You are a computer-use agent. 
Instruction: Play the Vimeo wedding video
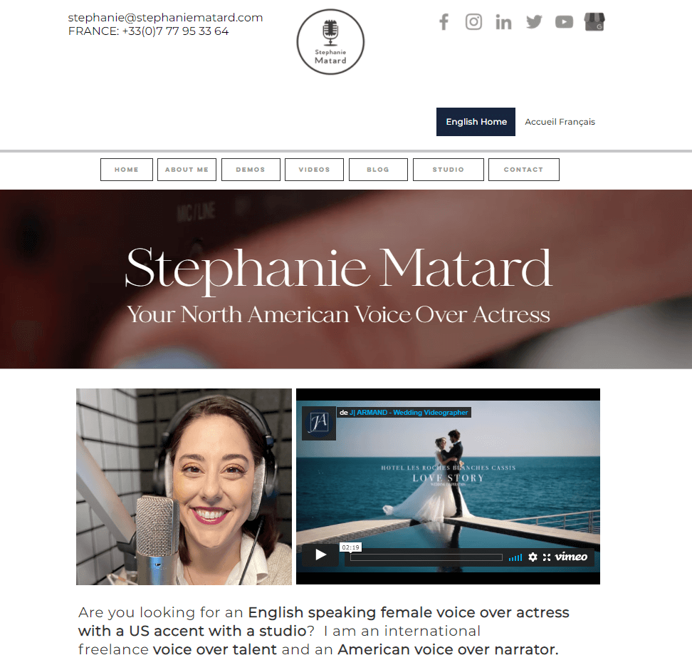[x=321, y=555]
